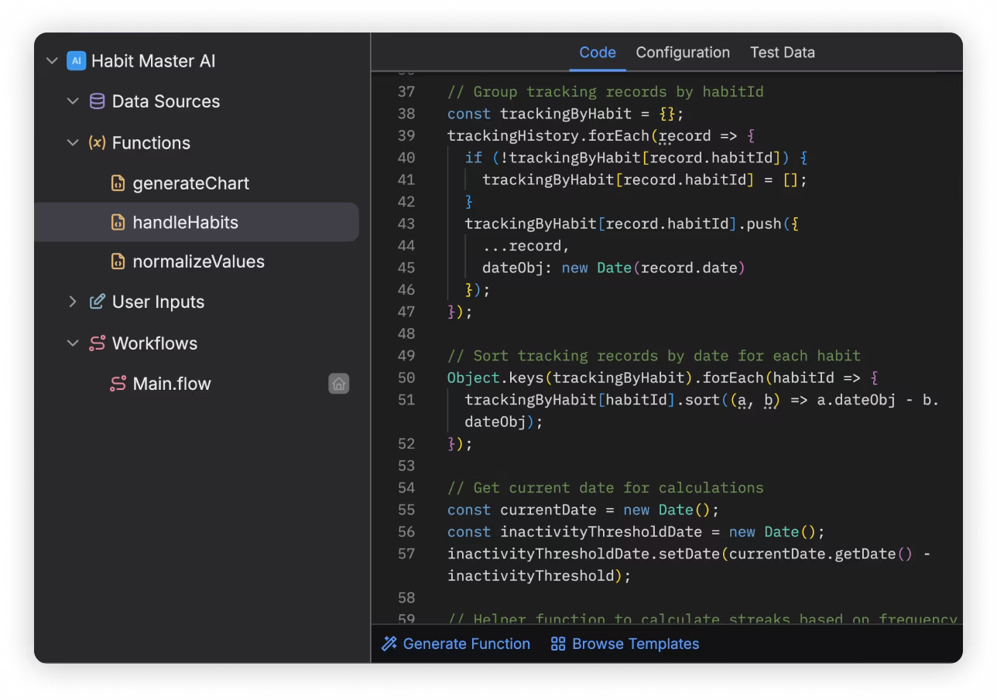The image size is (997, 700).
Task: Click the (x) Functions icon
Action: [x=96, y=142]
